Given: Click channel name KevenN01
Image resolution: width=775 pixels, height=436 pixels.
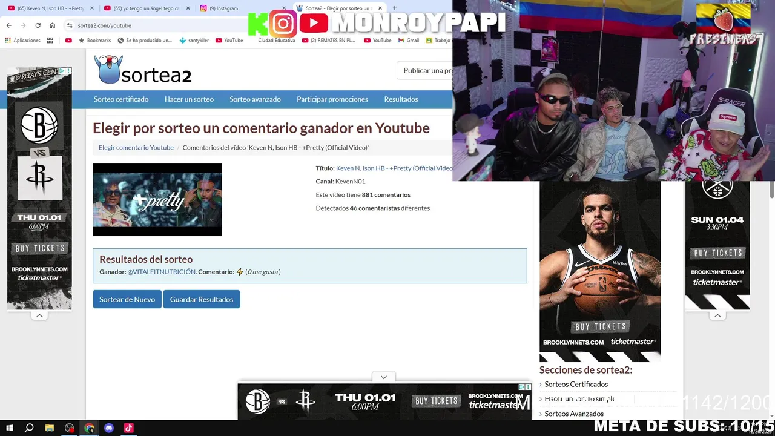Looking at the screenshot, I should point(350,182).
